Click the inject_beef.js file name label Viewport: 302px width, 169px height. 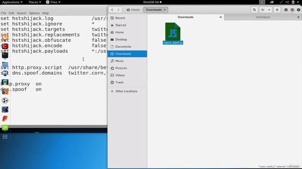pos(173,43)
